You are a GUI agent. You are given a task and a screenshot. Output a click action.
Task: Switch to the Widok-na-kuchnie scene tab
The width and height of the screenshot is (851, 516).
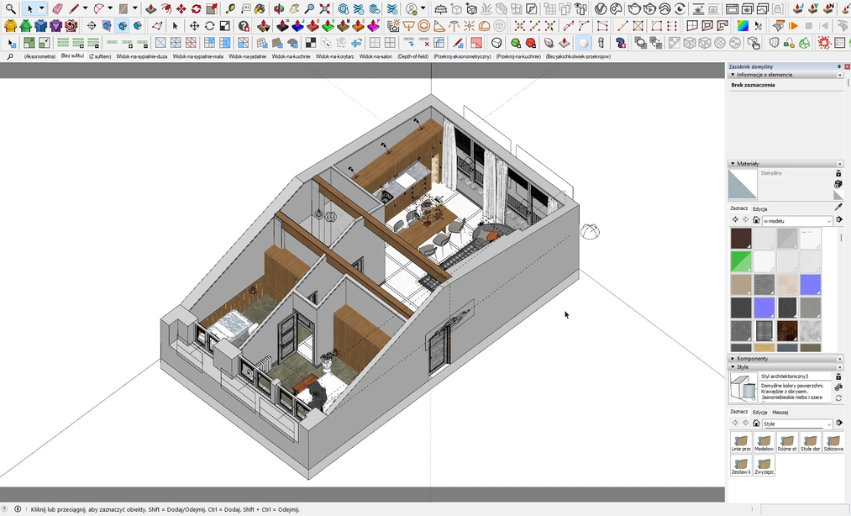click(x=293, y=56)
